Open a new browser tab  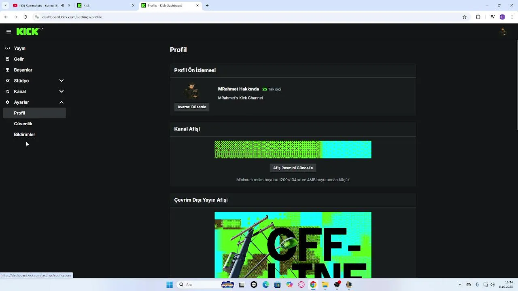pos(207,6)
